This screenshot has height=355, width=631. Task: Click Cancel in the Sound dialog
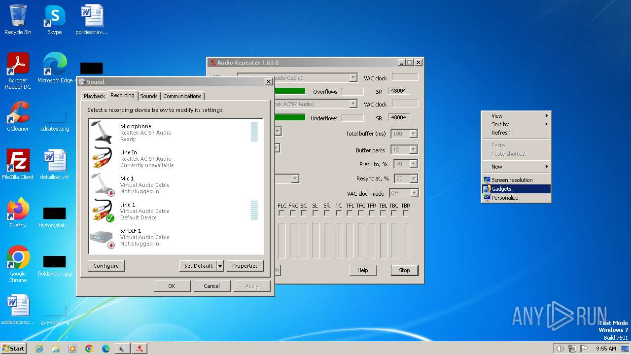(x=212, y=286)
